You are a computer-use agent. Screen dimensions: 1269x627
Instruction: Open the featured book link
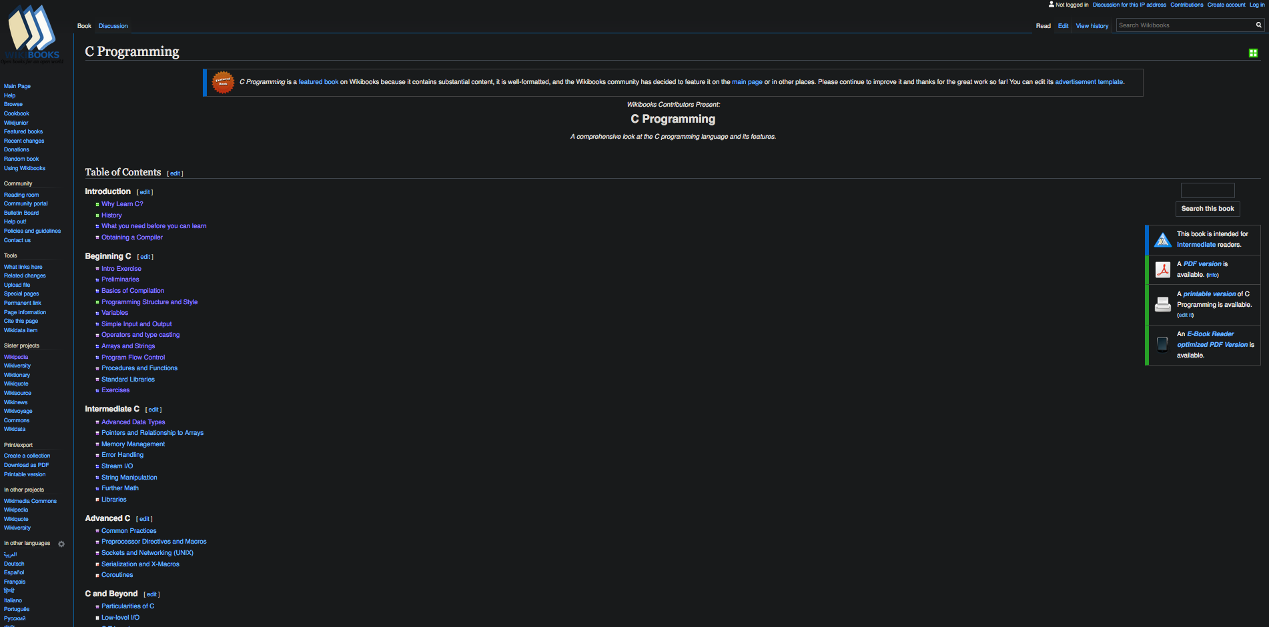tap(318, 82)
